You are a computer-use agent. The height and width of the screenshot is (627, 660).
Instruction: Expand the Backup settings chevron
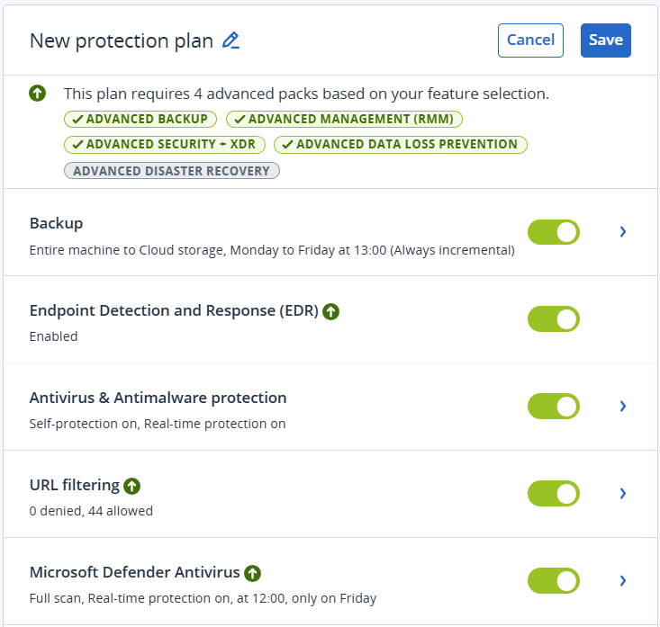(x=622, y=232)
